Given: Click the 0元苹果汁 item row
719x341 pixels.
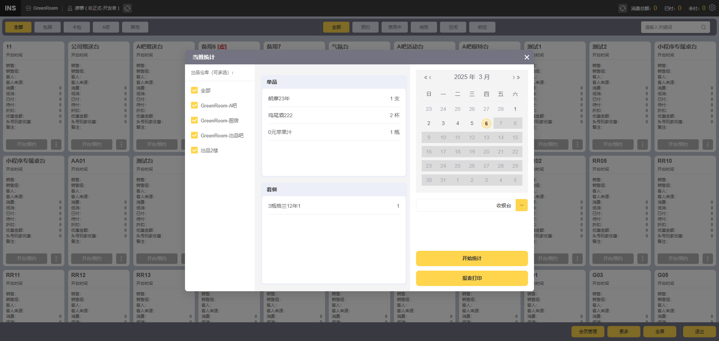Looking at the screenshot, I should [x=334, y=132].
